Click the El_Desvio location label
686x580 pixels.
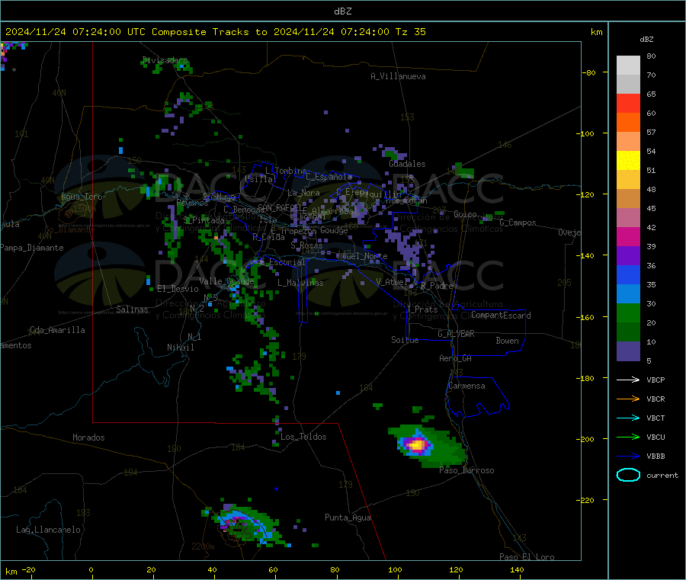click(178, 289)
